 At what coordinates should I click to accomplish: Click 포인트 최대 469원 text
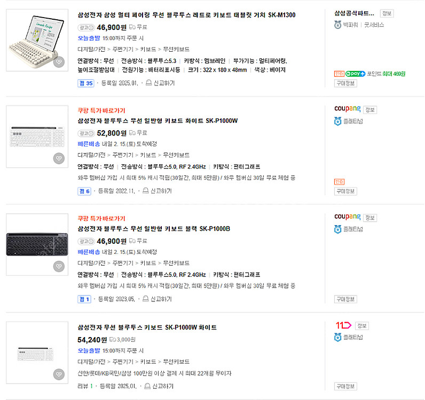[x=386, y=74]
